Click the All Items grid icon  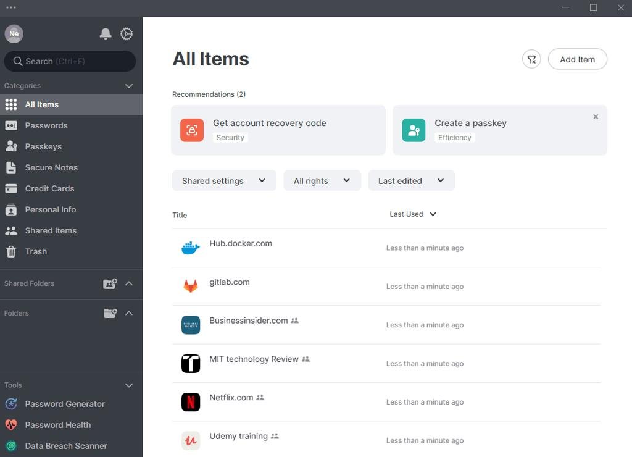[11, 104]
